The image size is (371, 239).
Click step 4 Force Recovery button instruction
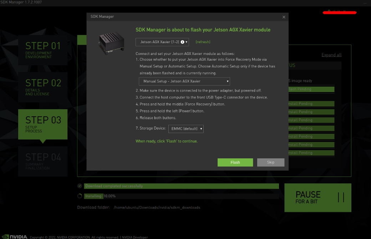[x=180, y=104]
